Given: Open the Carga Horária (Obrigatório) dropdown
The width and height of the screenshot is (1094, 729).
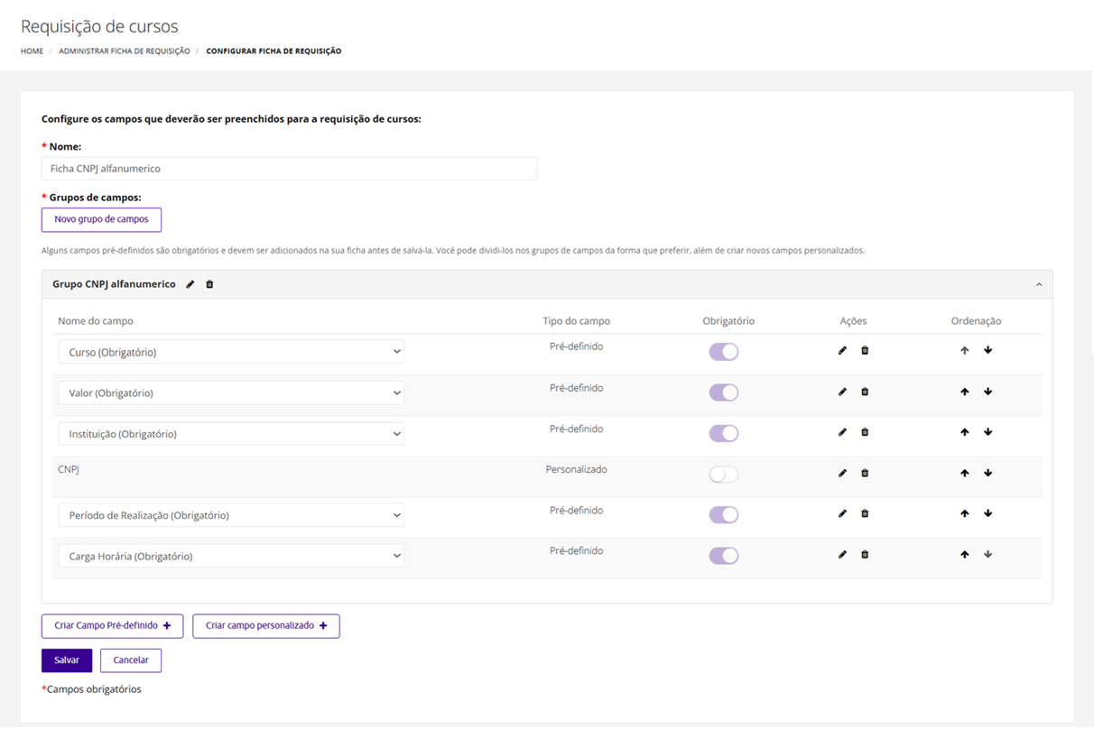Looking at the screenshot, I should [231, 556].
